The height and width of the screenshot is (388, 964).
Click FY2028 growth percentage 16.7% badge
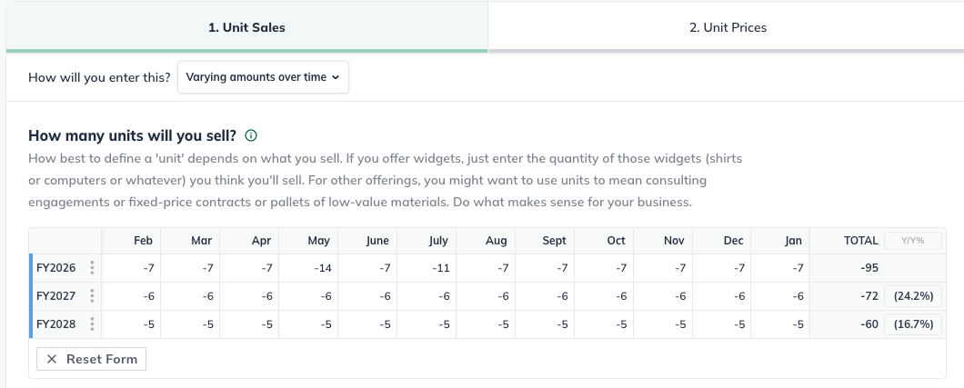(912, 324)
